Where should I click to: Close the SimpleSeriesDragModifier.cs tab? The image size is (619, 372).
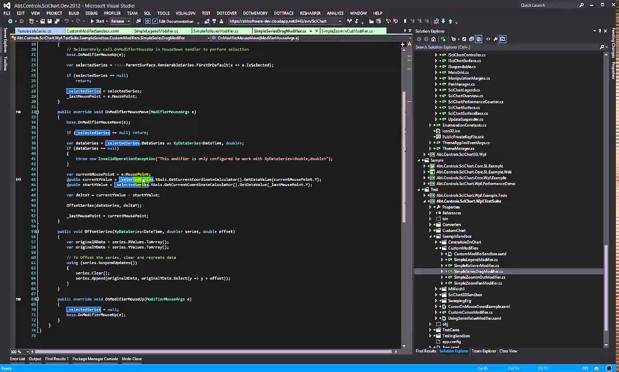tap(316, 31)
